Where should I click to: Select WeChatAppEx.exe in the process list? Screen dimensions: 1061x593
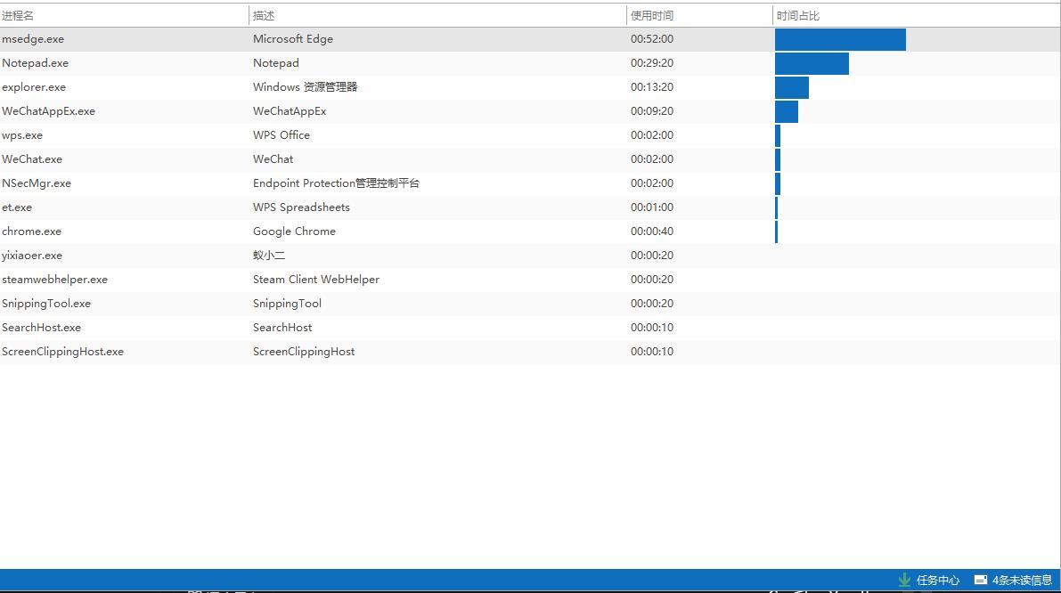coord(48,111)
